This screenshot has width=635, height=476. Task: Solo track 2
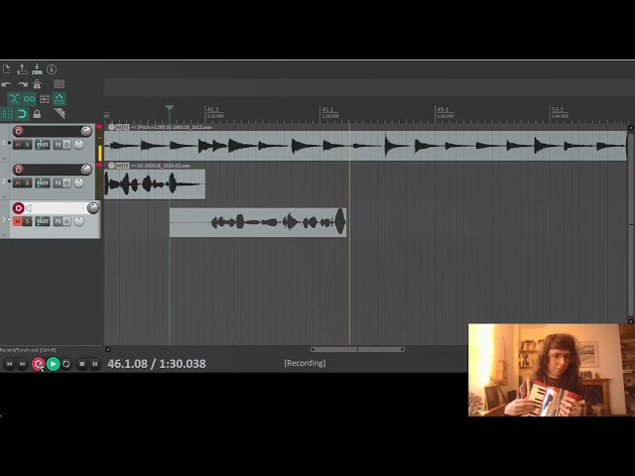27,182
